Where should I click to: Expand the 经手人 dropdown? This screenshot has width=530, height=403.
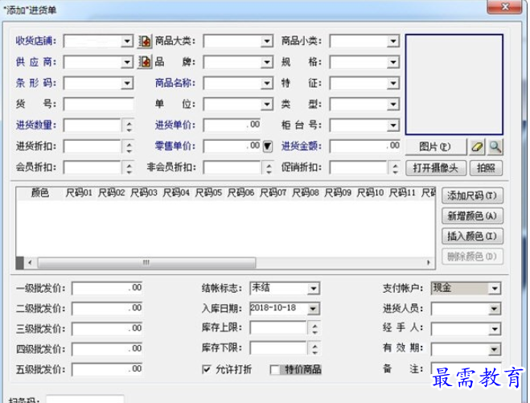pyautogui.click(x=494, y=329)
